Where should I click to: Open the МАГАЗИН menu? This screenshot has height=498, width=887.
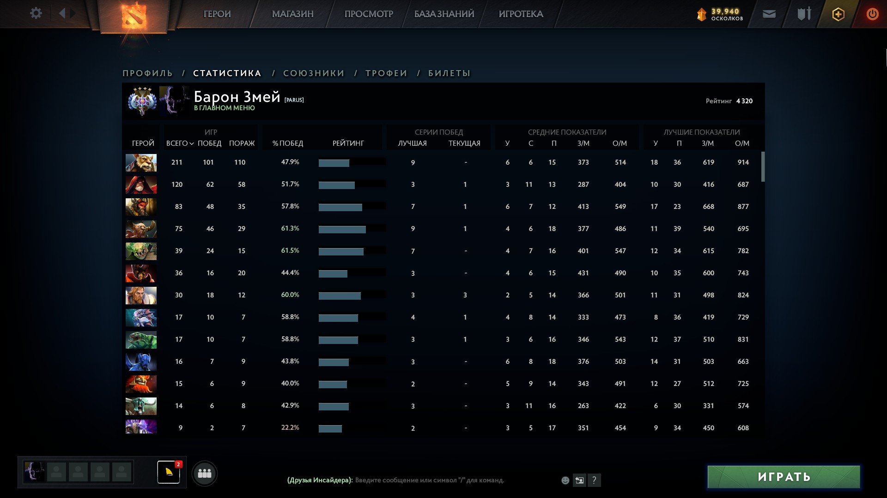tap(292, 14)
